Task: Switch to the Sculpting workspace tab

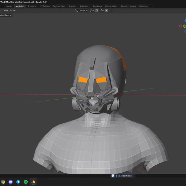Action: 32,6
